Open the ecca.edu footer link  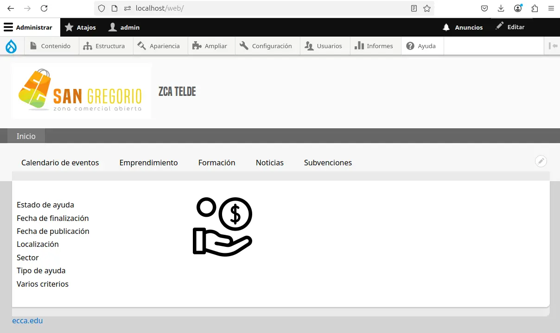coord(27,320)
